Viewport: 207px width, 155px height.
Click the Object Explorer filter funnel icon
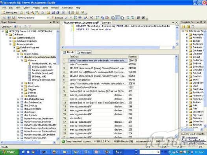coord(30,27)
